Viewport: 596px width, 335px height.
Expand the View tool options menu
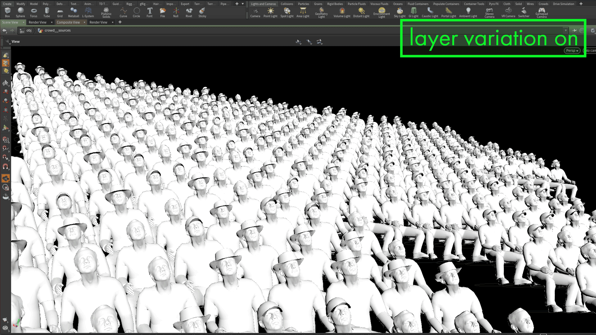[x=8, y=42]
